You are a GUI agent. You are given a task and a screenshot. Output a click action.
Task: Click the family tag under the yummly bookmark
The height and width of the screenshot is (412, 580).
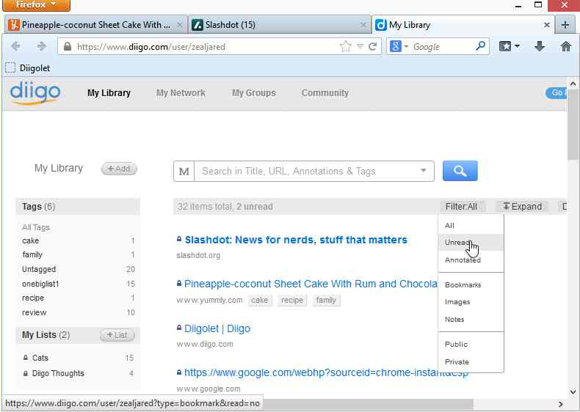[x=326, y=300]
